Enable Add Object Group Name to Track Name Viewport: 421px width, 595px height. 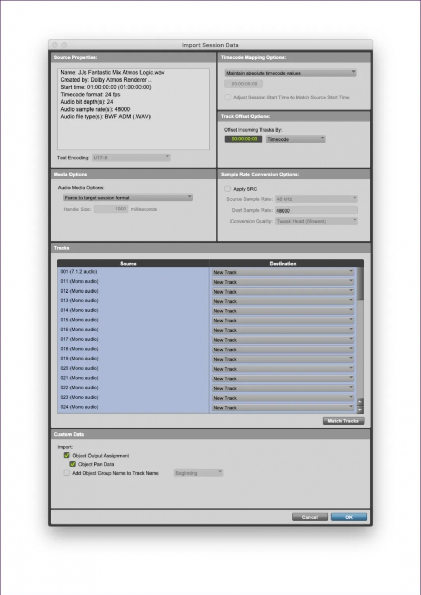click(66, 473)
